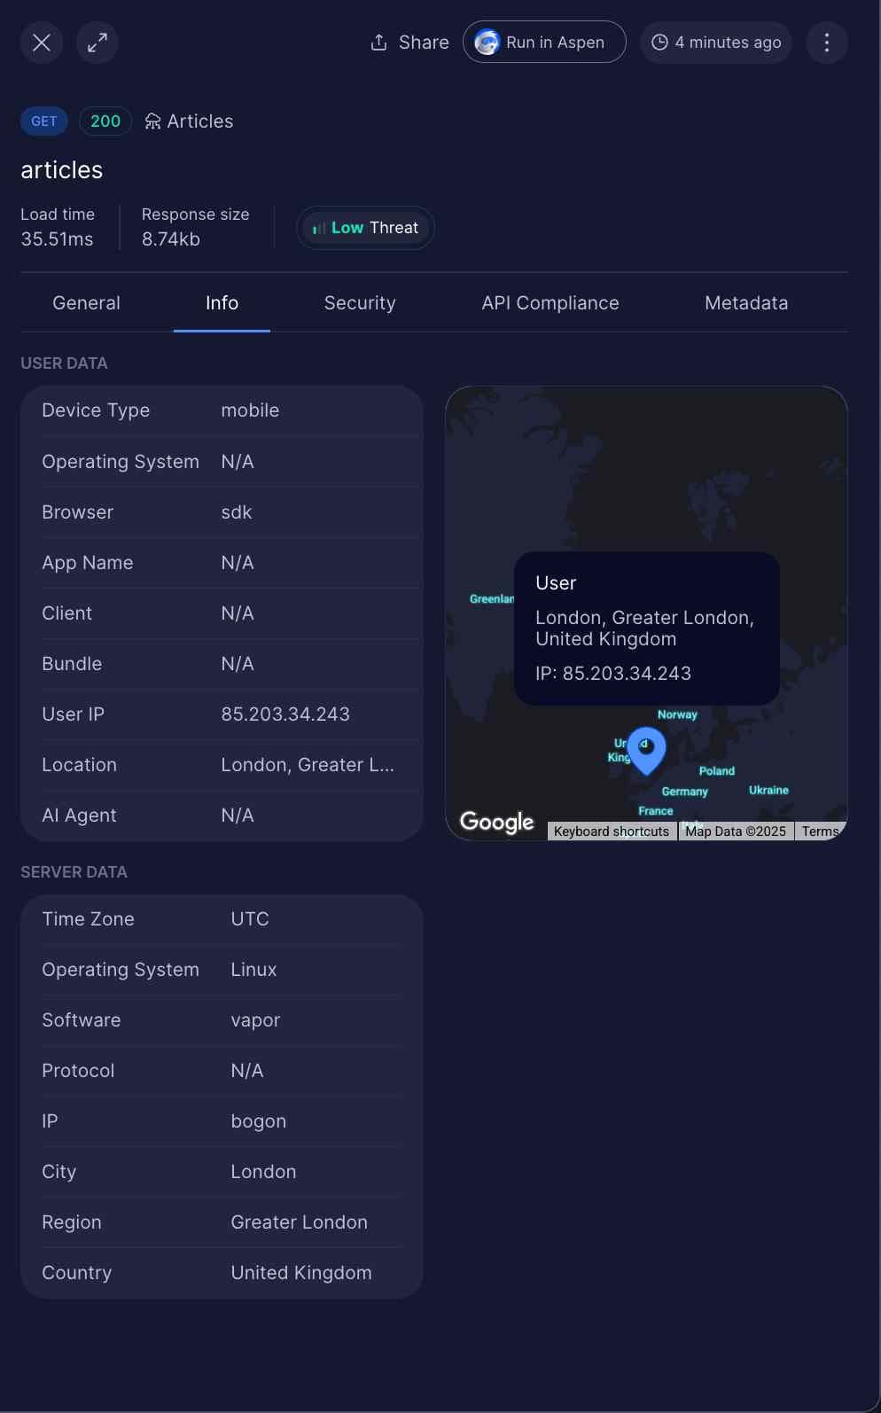Viewport: 881px width, 1413px height.
Task: Click server IP value bogon
Action: pyautogui.click(x=259, y=1121)
